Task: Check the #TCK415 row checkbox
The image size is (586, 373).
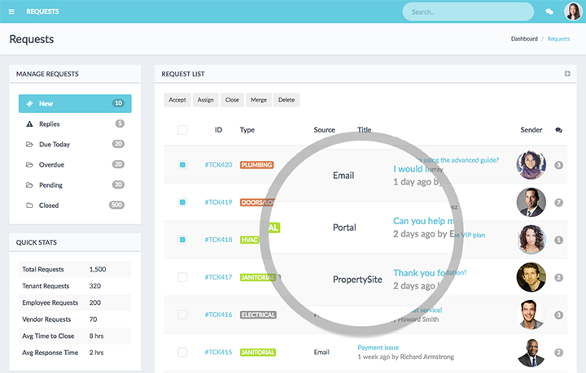Action: 182,352
